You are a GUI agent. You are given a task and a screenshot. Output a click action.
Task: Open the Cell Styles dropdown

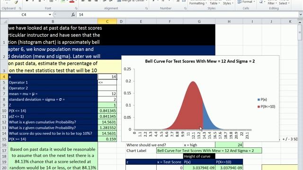(228, 3)
